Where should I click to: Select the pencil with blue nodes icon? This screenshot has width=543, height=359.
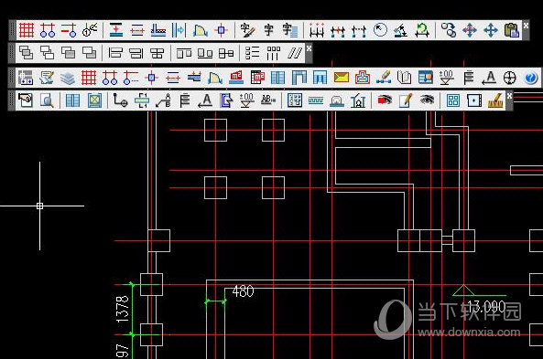point(384,78)
